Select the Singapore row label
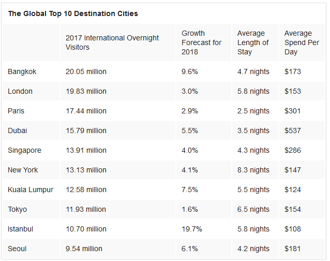330x261 pixels. click(24, 150)
